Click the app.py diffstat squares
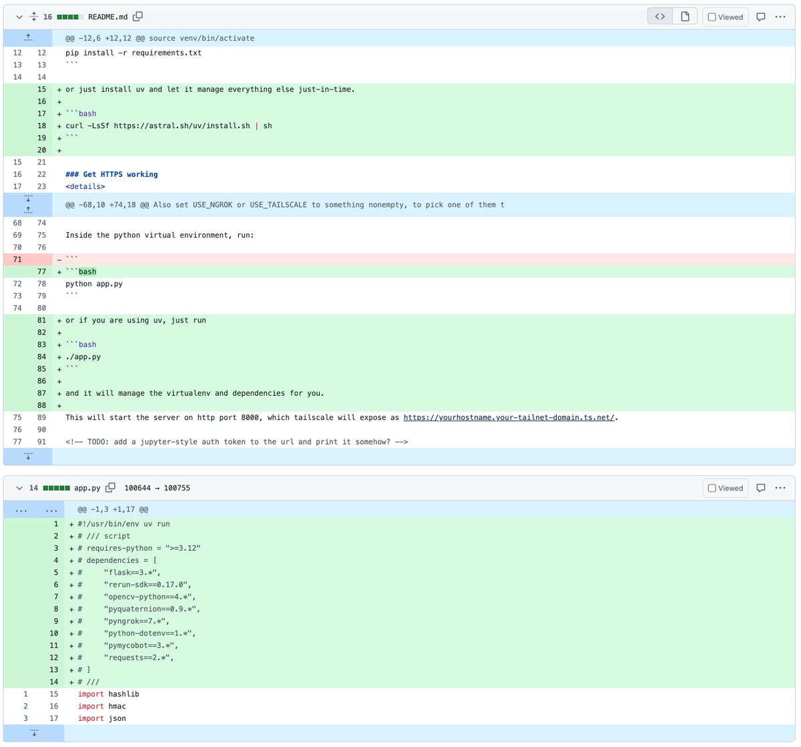The height and width of the screenshot is (747, 801). 57,488
